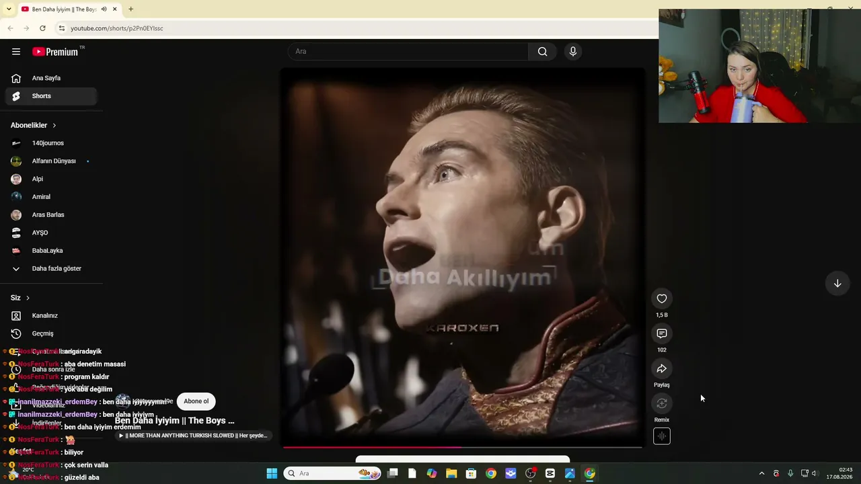Go to Ana Sayfa in sidebar
This screenshot has width=861, height=484.
point(52,78)
